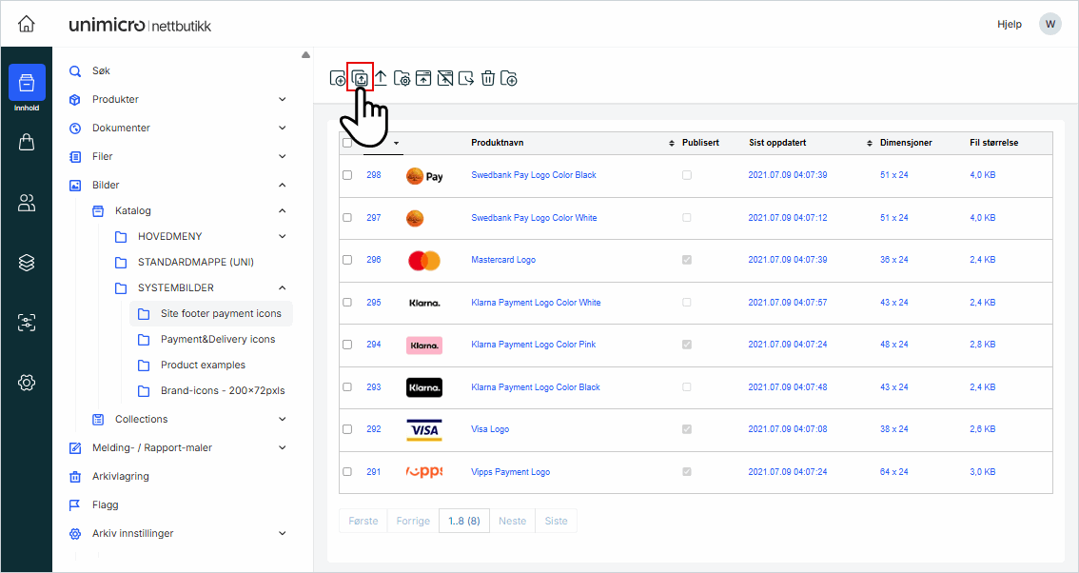Open the Visa Logo product link
This screenshot has width=1079, height=573.
490,429
